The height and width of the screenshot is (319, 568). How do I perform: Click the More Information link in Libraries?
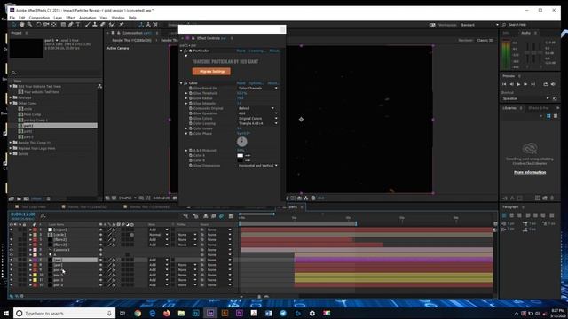(530, 172)
